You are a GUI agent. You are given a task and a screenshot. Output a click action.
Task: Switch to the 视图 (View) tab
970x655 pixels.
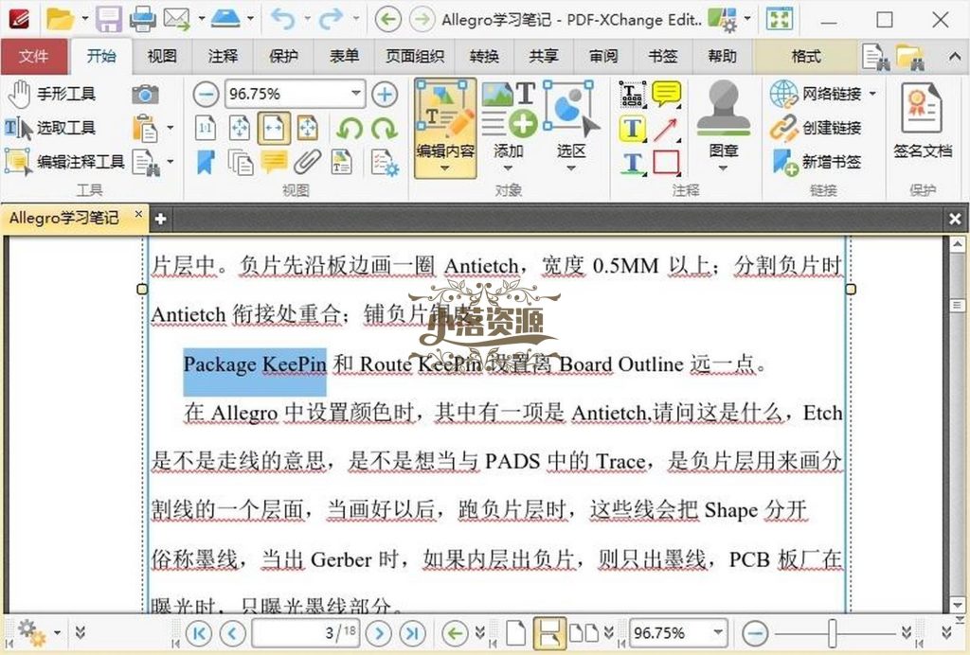click(163, 56)
